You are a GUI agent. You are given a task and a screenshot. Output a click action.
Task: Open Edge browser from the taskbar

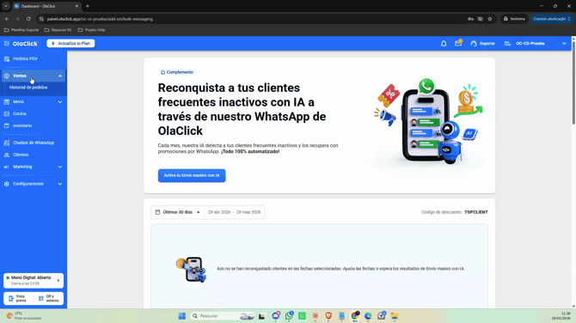click(x=368, y=316)
